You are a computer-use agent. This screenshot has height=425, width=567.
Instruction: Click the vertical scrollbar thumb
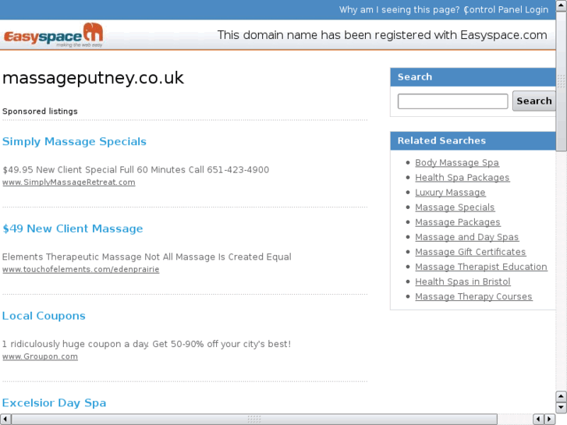(x=562, y=81)
